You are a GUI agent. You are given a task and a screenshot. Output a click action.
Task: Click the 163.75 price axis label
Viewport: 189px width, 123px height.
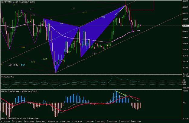(185, 1)
